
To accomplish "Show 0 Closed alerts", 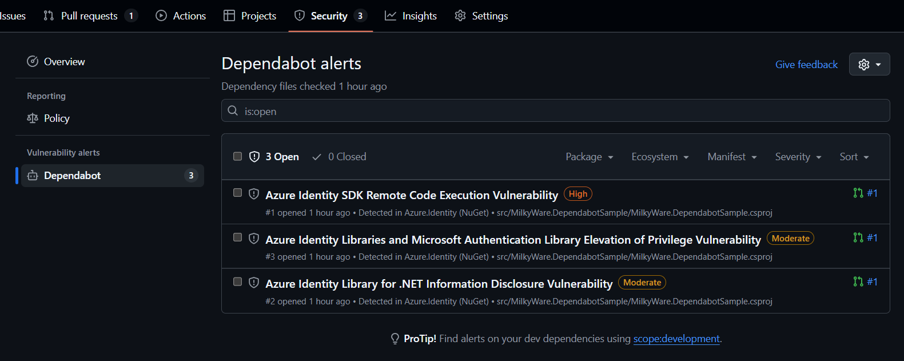I will 339,157.
